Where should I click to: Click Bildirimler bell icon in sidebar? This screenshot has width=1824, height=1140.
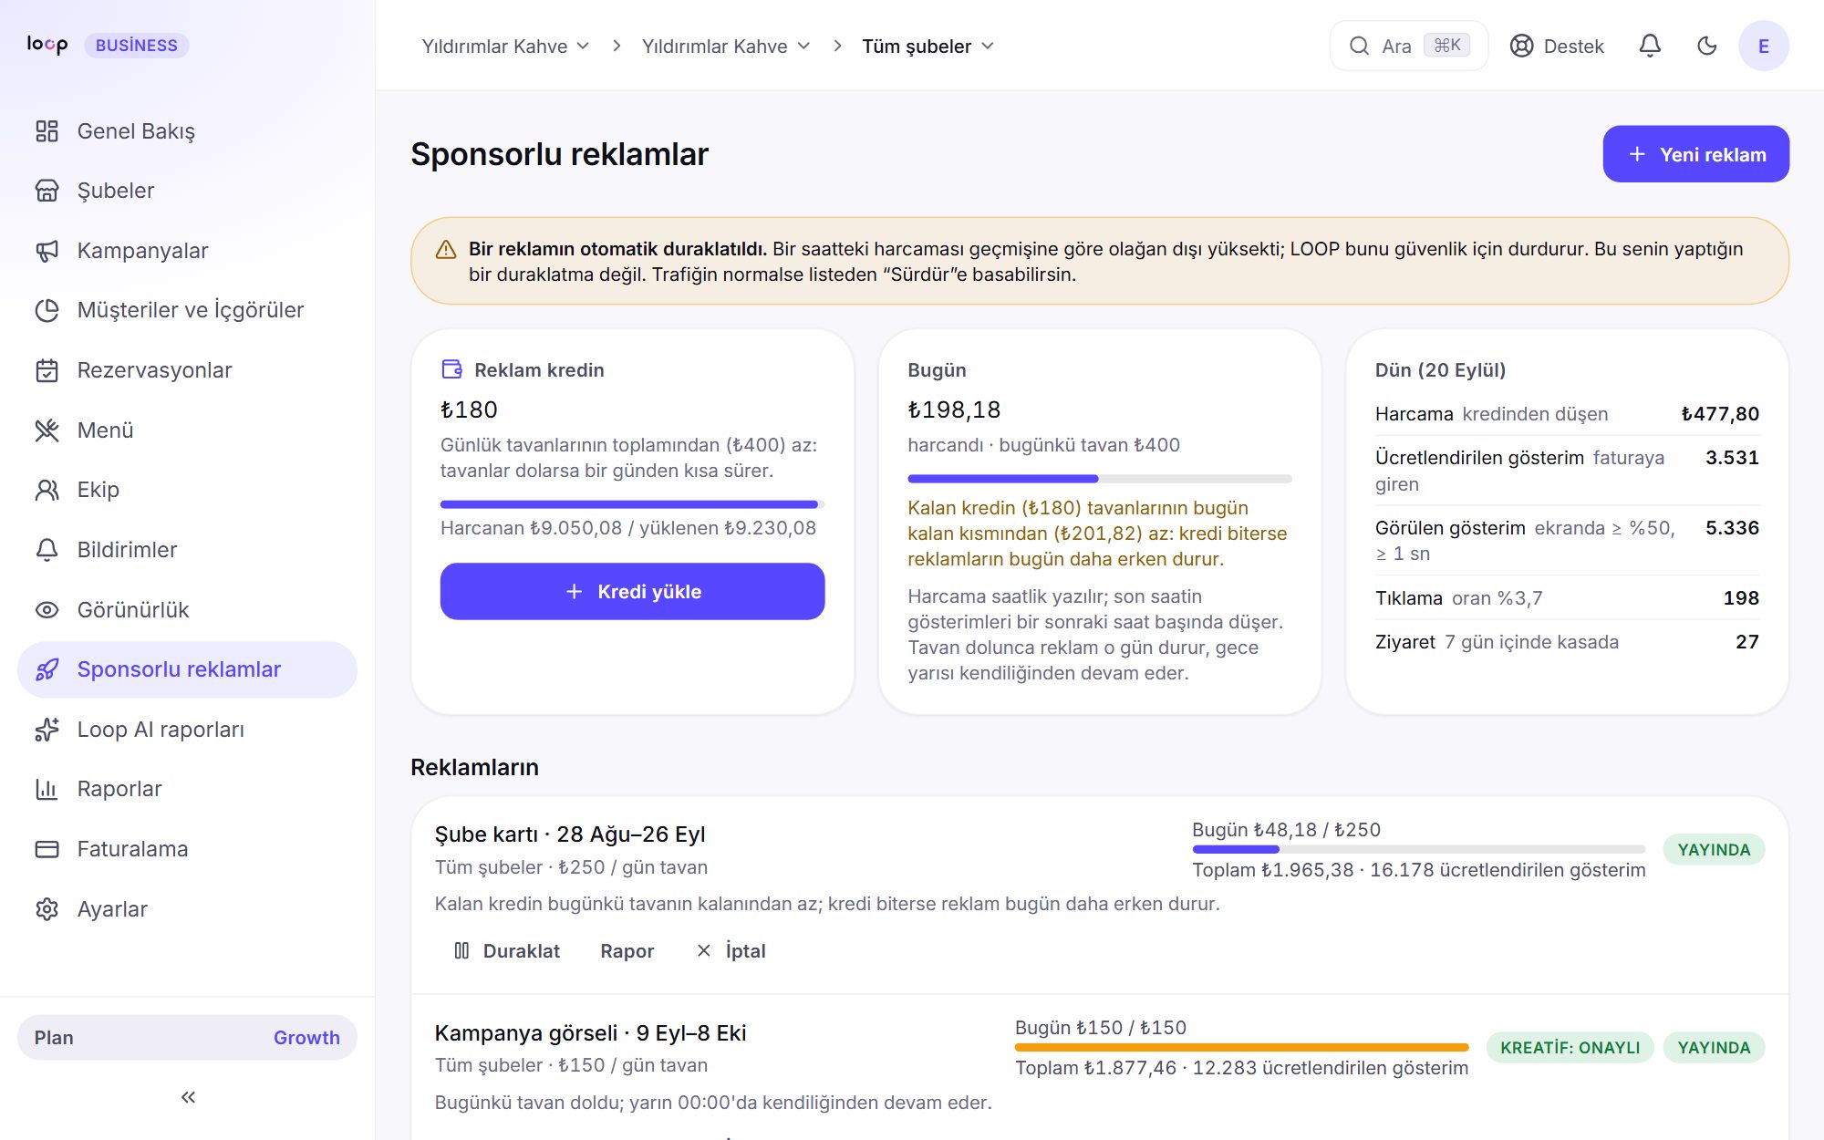47,550
